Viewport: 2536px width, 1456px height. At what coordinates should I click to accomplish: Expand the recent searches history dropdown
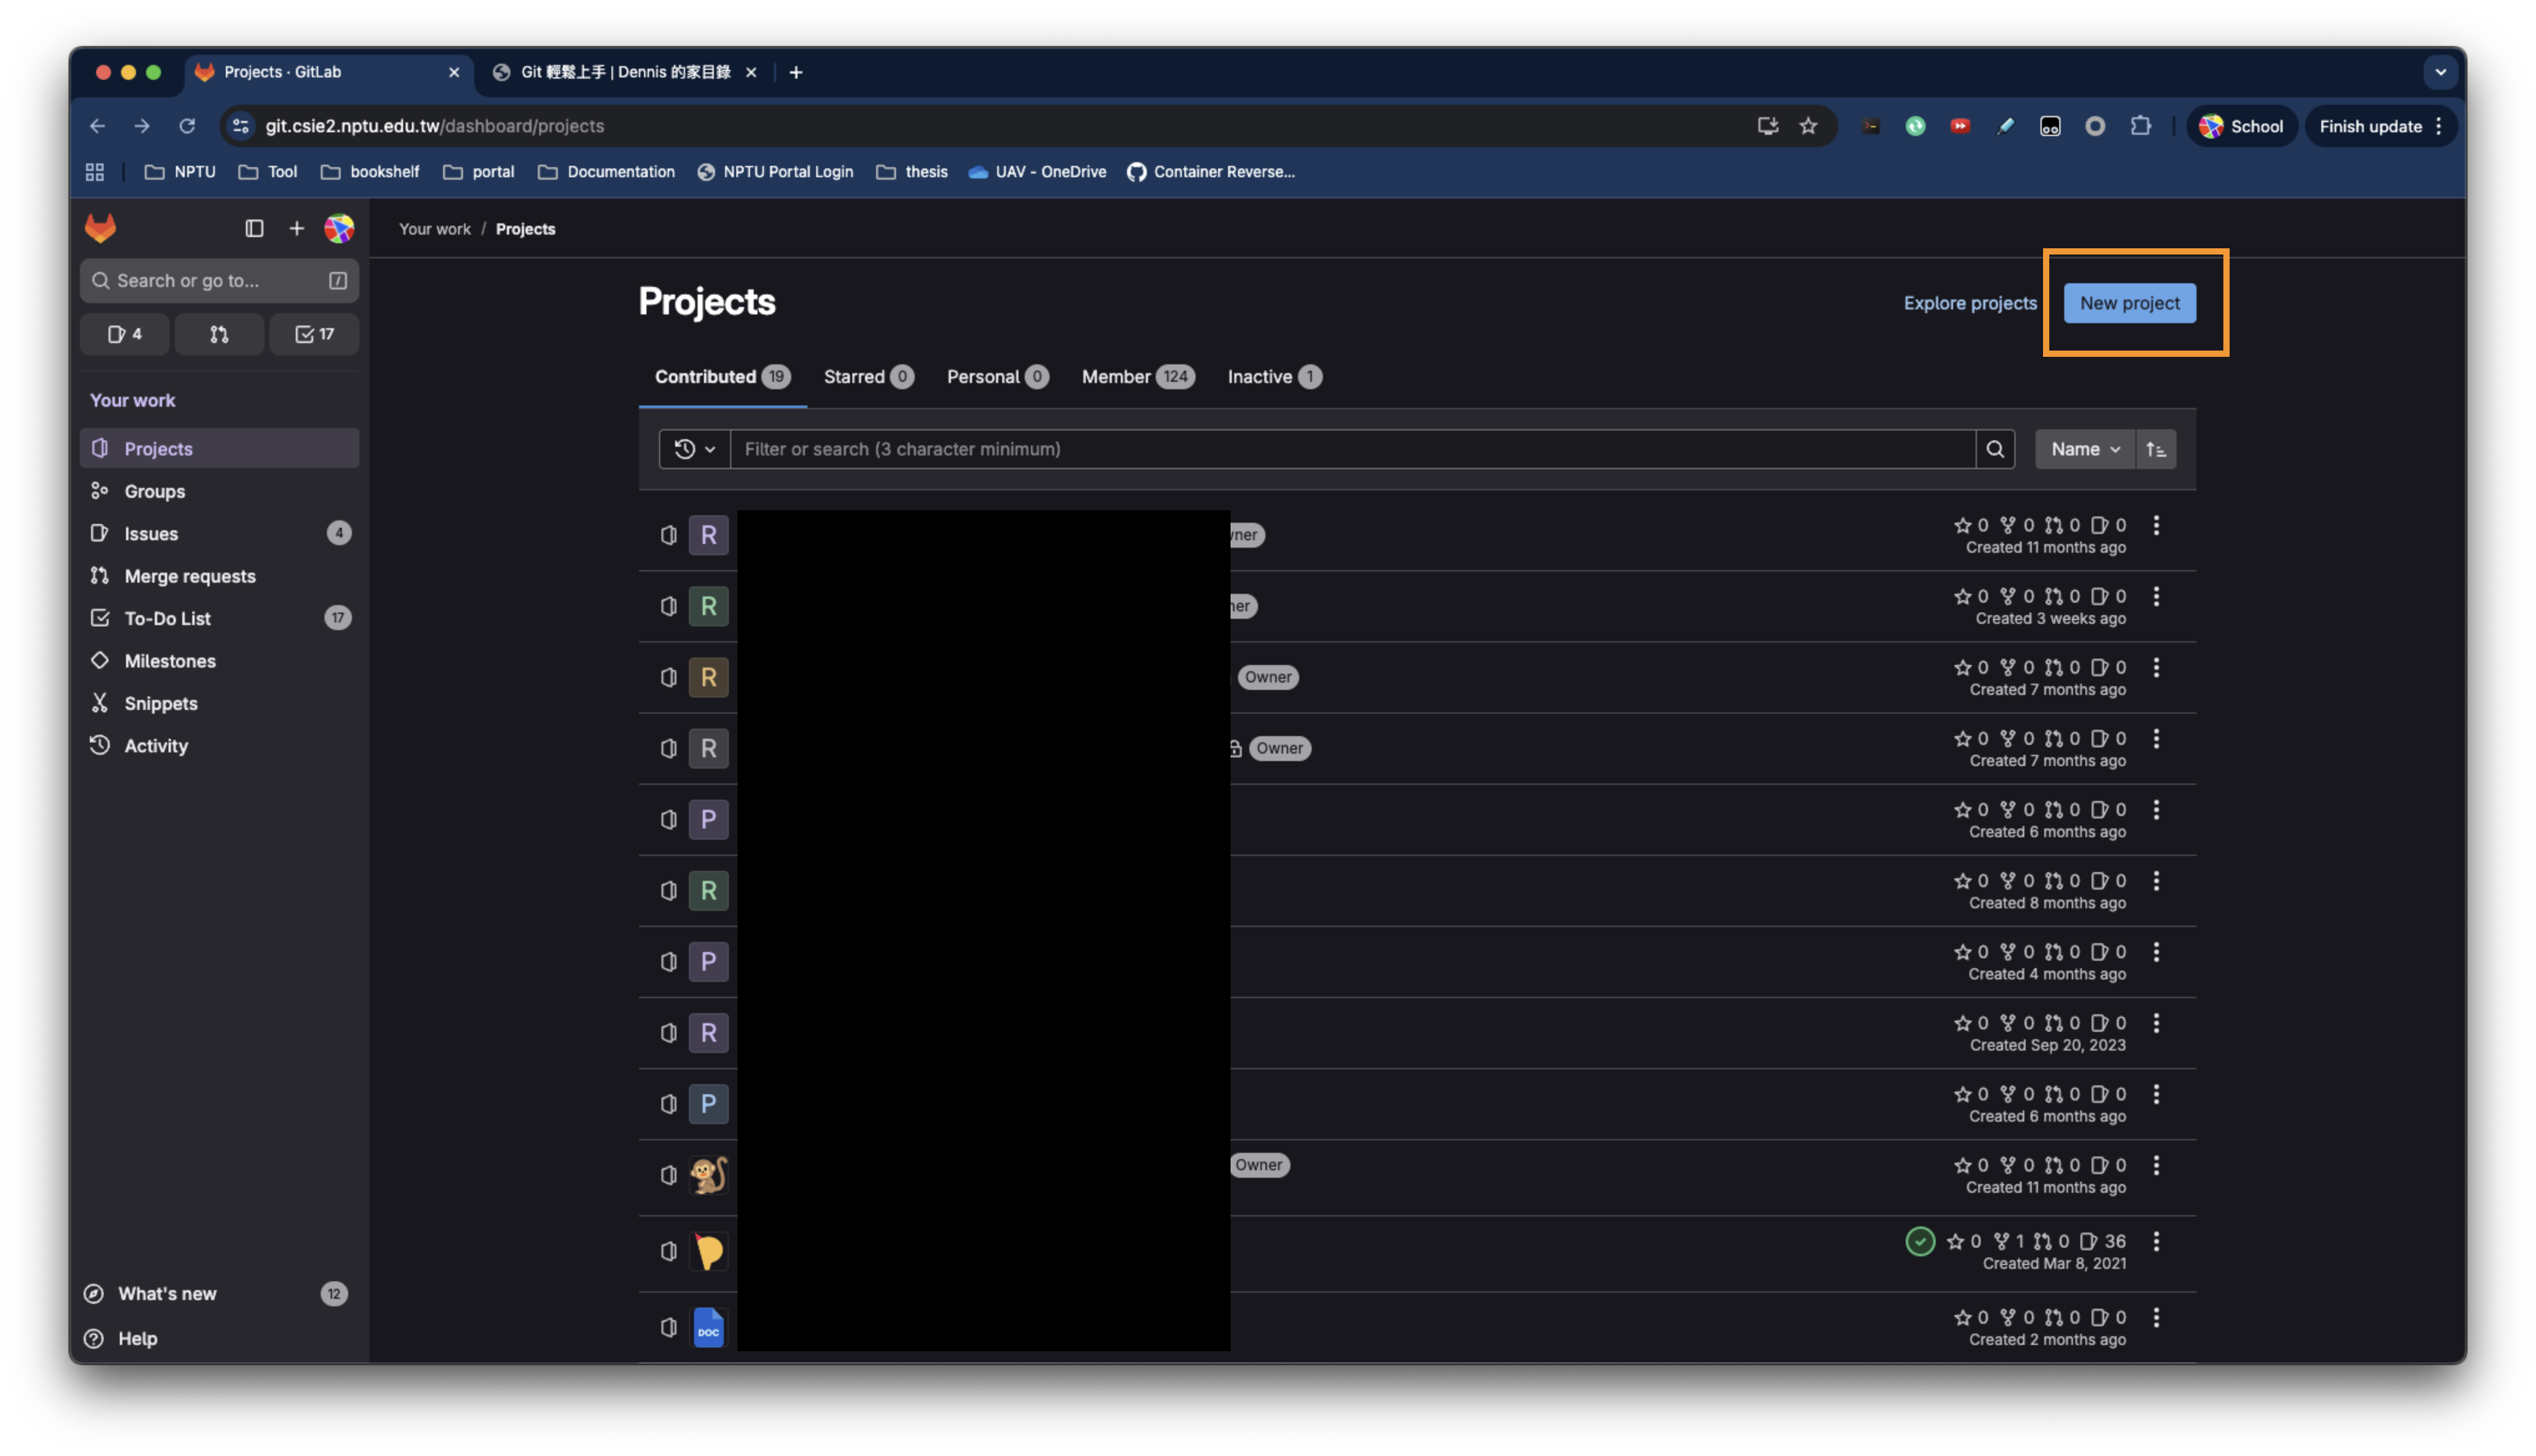[x=695, y=449]
